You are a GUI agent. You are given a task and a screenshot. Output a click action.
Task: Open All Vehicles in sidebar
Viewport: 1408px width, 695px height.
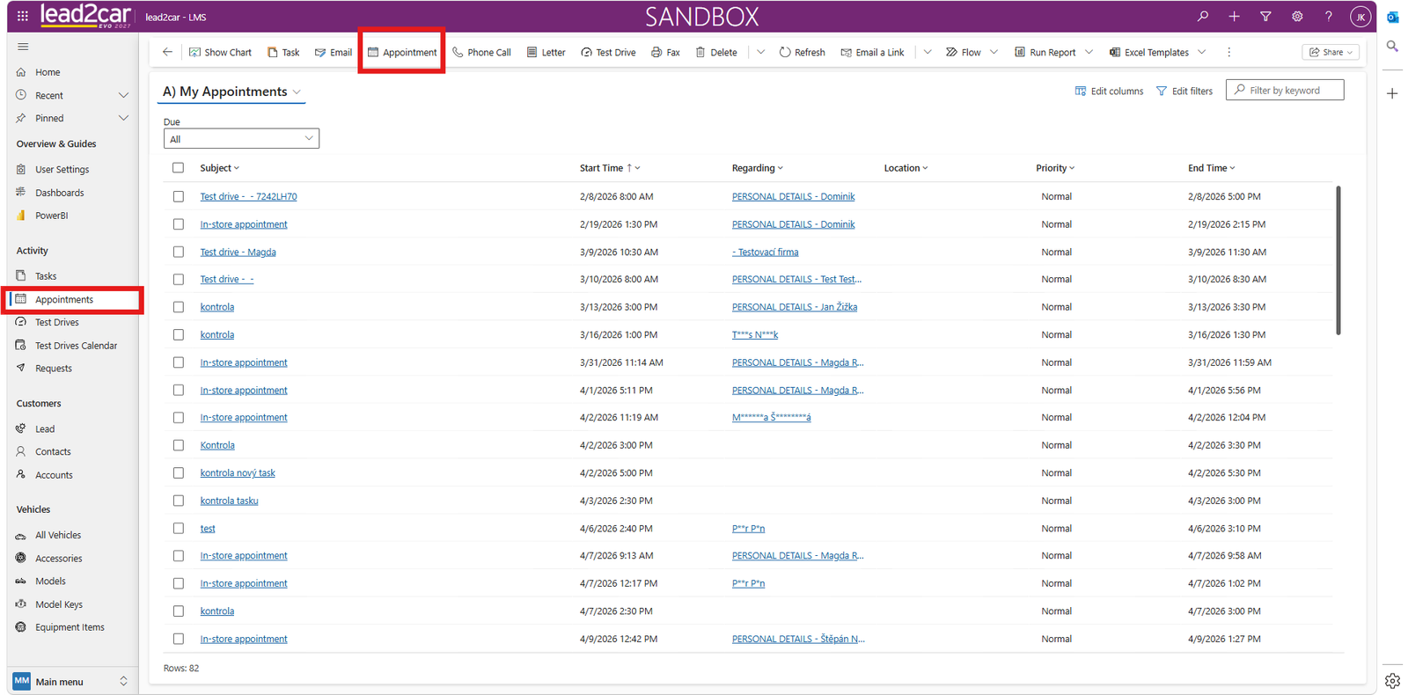[x=57, y=535]
